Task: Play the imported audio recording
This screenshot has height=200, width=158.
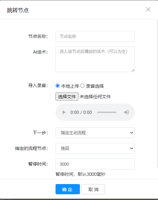Action: tap(64, 112)
